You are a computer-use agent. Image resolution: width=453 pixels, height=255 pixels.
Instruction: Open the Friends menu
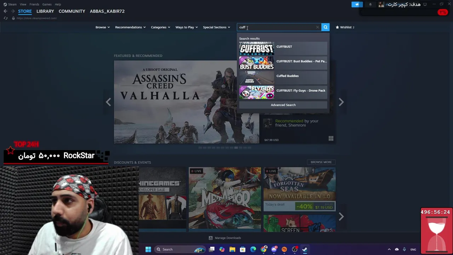34,4
